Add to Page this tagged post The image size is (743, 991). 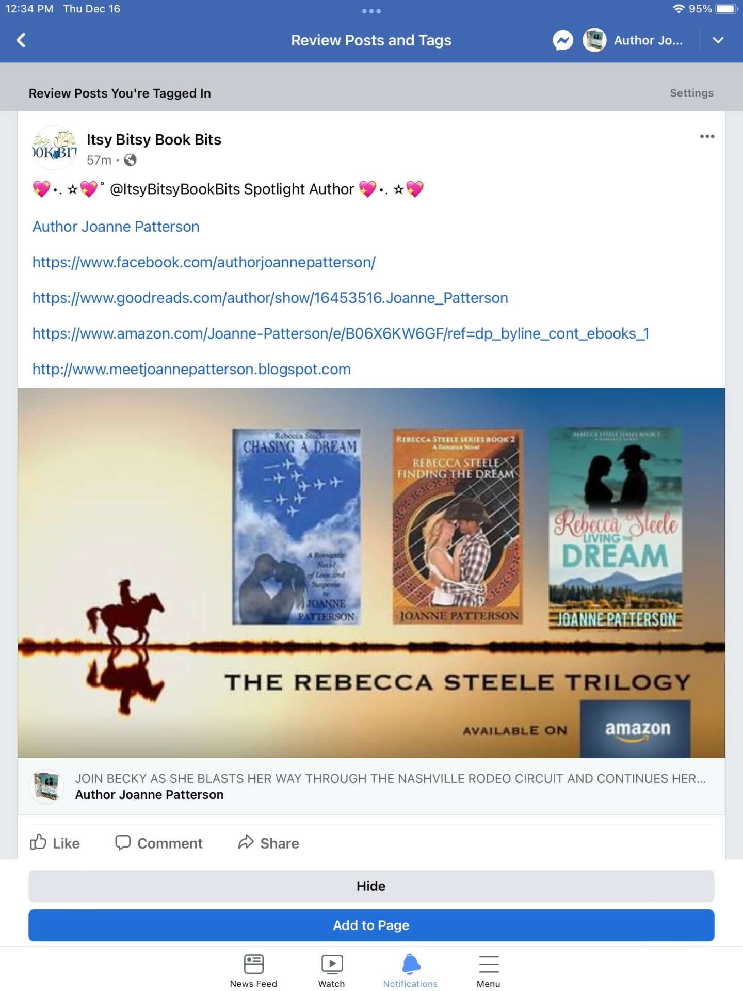tap(372, 925)
